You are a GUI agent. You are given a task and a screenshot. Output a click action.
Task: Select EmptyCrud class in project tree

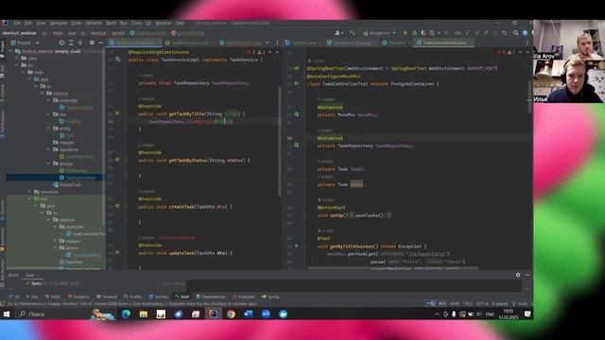(x=69, y=185)
